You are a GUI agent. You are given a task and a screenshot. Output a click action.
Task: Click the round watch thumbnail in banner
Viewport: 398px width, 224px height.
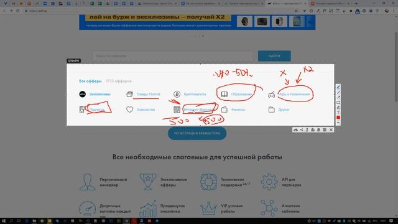(x=244, y=22)
